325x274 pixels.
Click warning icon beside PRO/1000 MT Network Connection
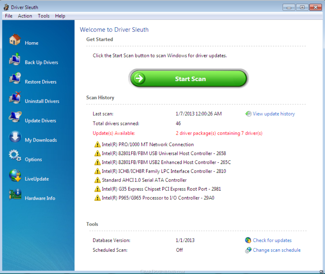pos(97,144)
